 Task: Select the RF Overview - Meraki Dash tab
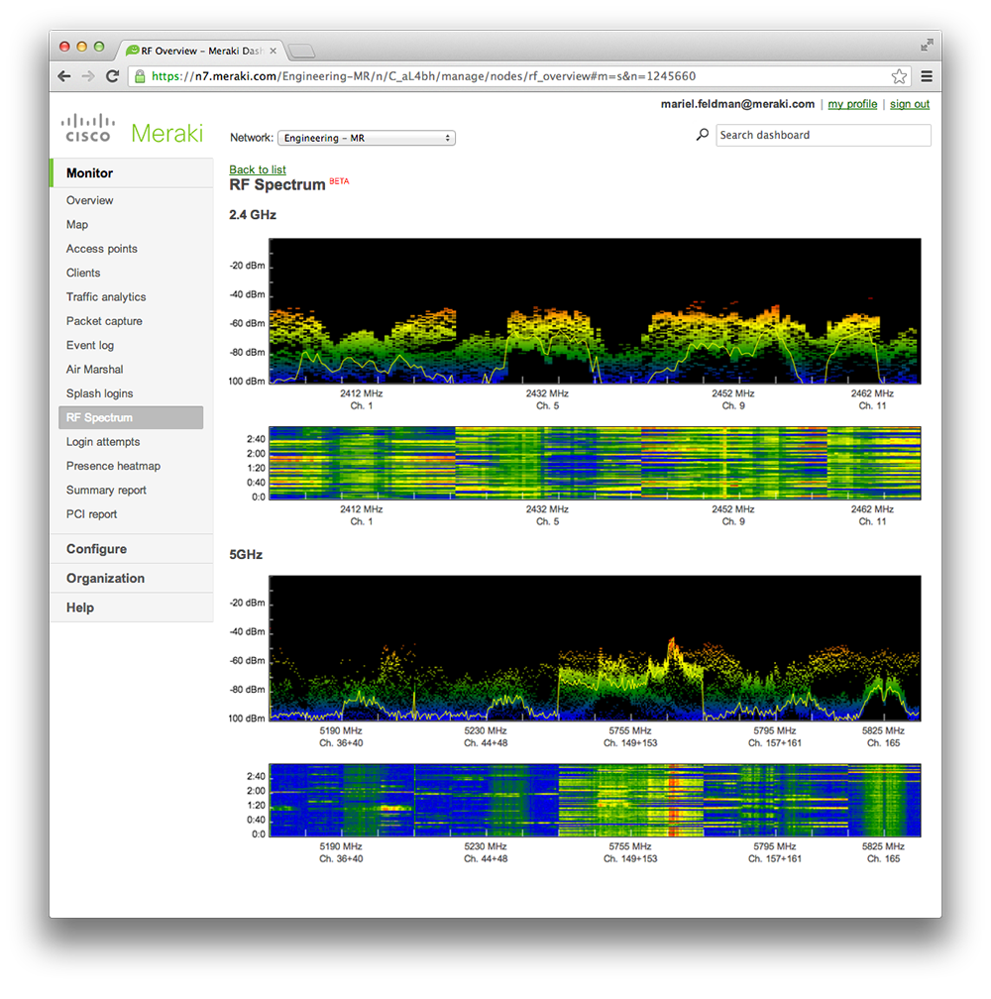tap(200, 51)
